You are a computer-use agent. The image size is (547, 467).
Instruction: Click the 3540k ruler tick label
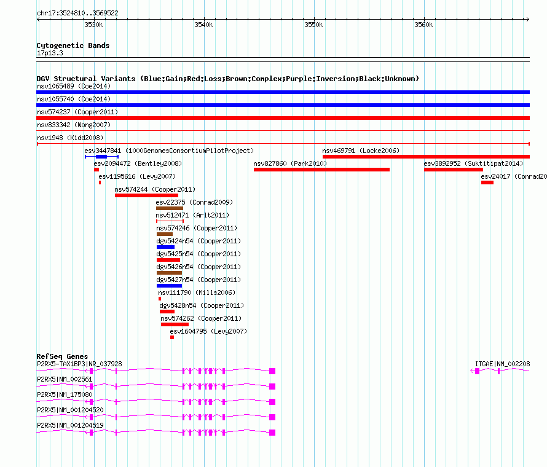(203, 25)
